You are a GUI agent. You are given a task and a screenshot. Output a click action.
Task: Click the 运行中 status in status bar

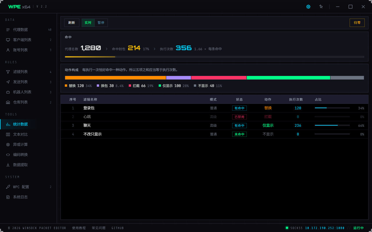(x=358, y=228)
